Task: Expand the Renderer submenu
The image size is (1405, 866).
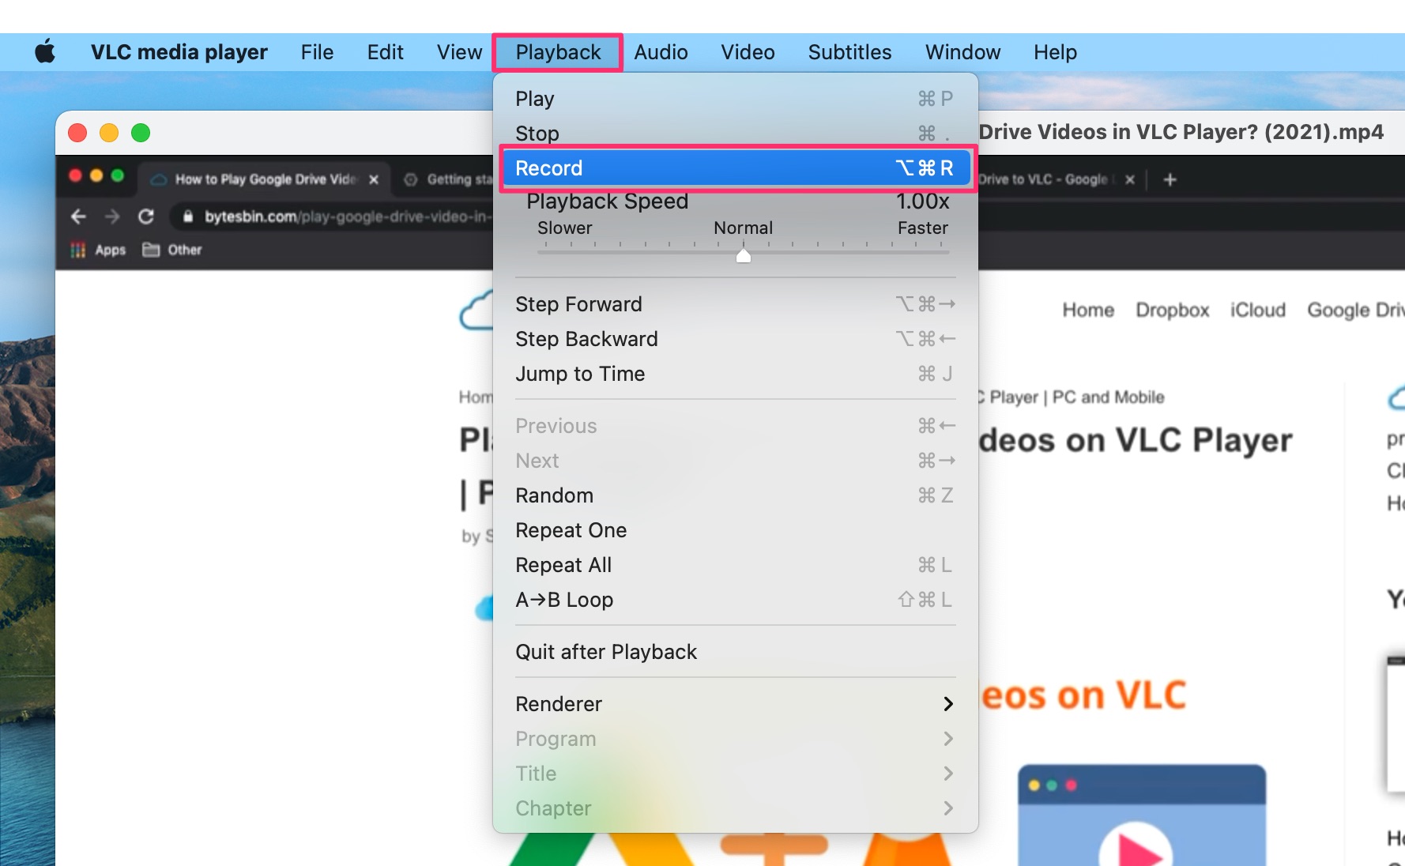Action: click(x=735, y=704)
